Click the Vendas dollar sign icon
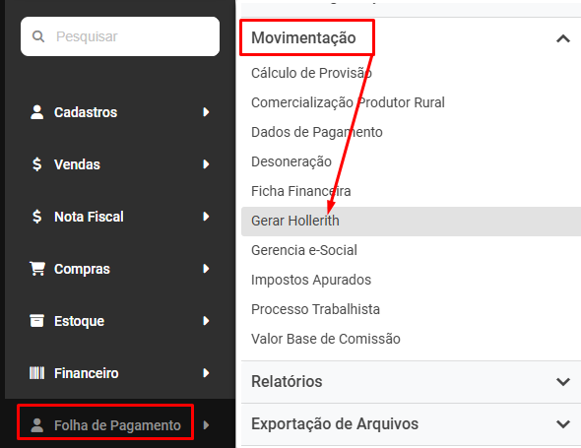Image resolution: width=581 pixels, height=448 pixels. coord(36,164)
